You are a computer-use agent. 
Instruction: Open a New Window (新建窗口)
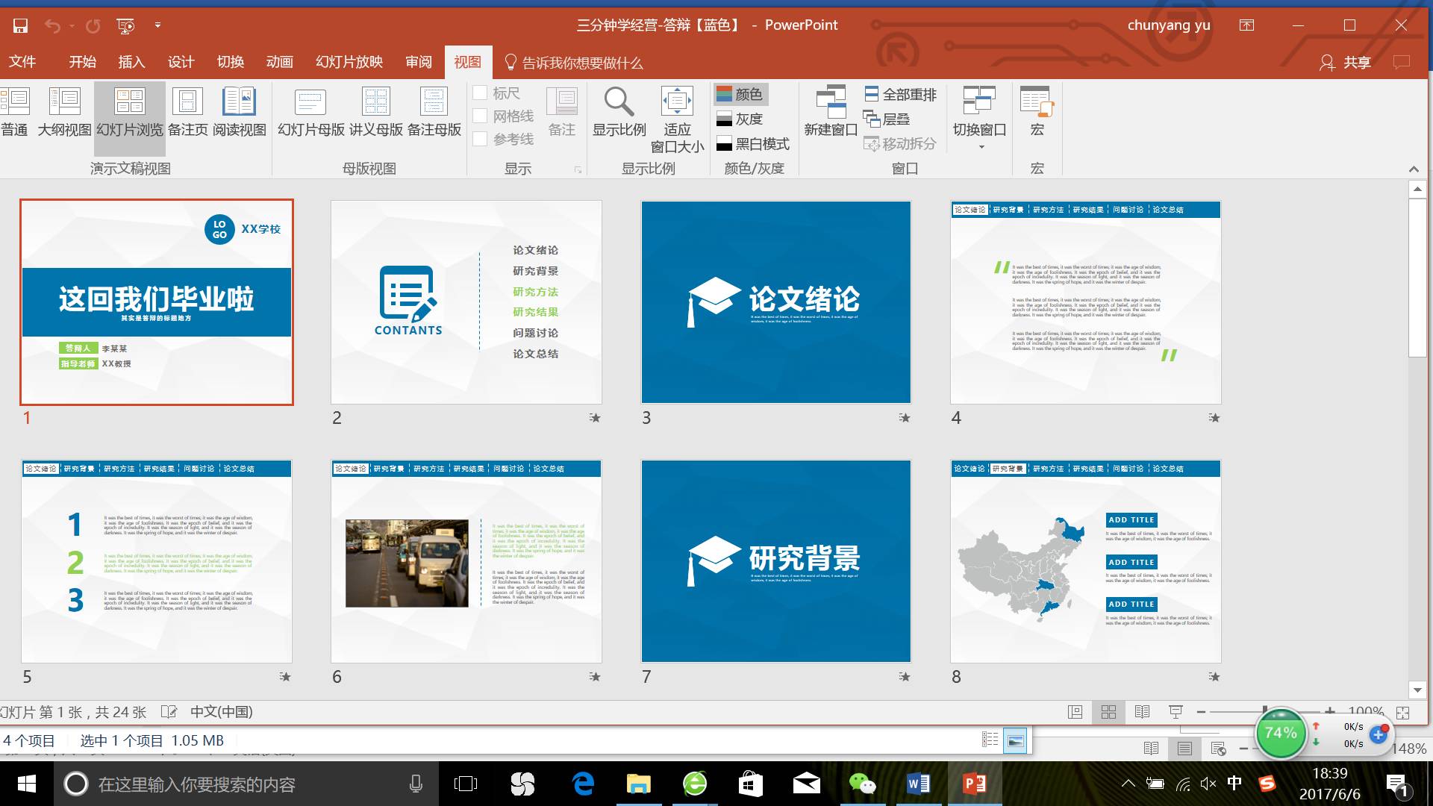tap(830, 110)
